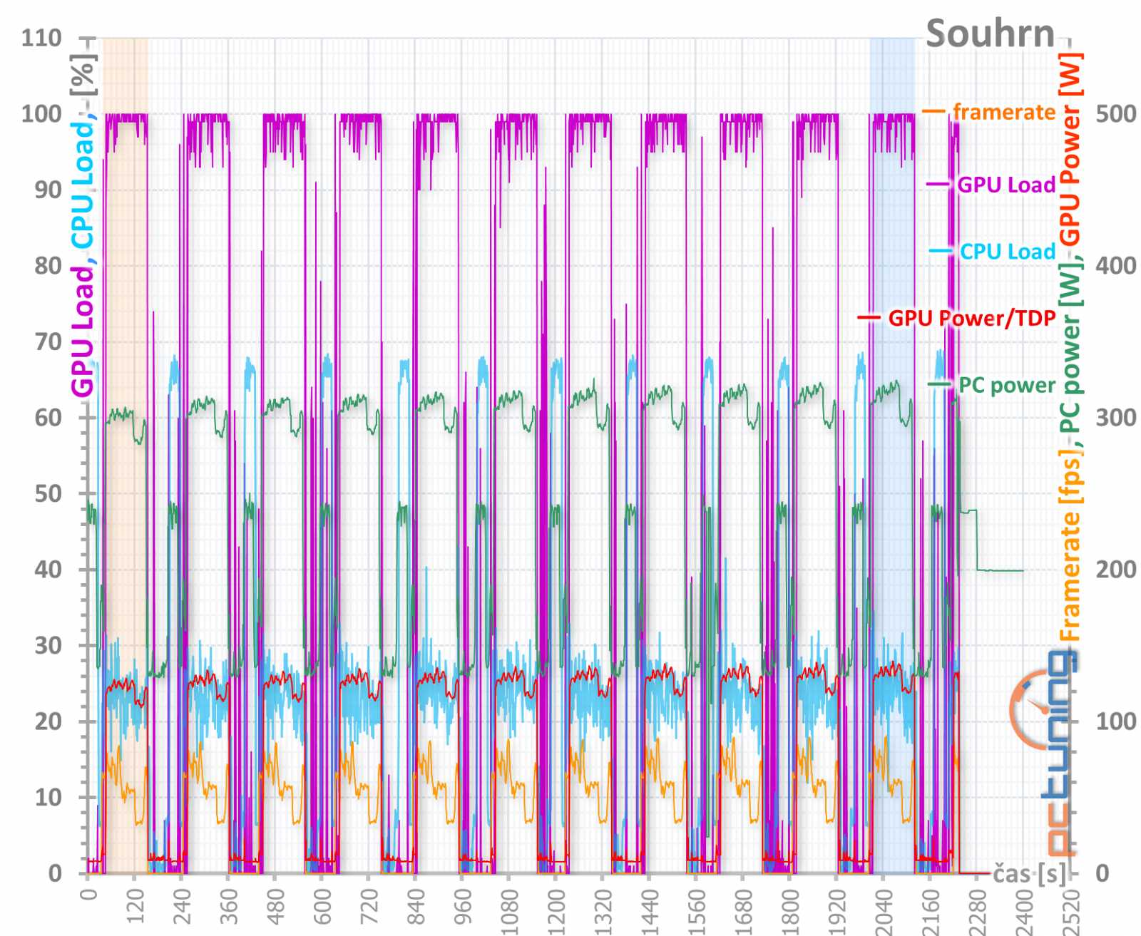
Task: Click left axis value 100
Action: click(41, 114)
